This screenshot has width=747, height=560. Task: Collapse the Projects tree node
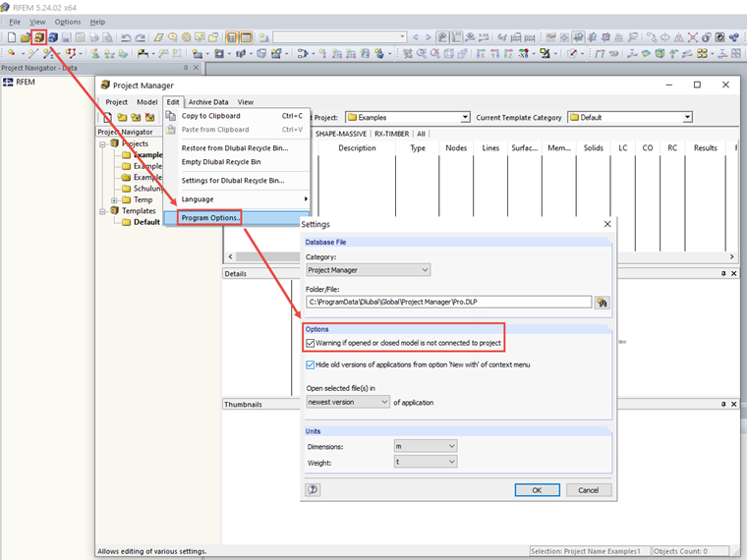click(103, 143)
